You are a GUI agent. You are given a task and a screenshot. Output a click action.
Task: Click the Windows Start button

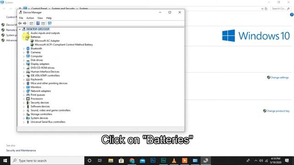point(5,160)
